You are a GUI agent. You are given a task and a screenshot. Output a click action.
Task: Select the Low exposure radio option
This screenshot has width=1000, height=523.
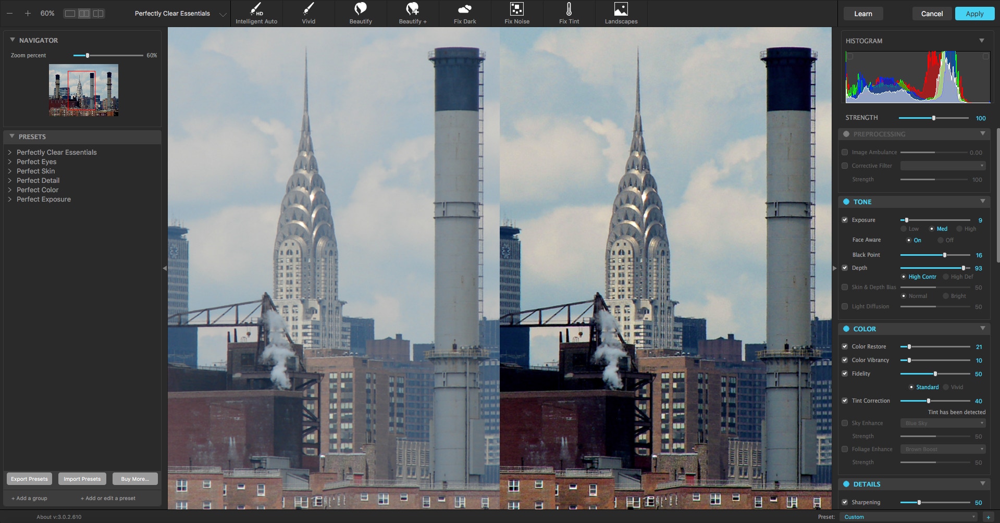(904, 229)
